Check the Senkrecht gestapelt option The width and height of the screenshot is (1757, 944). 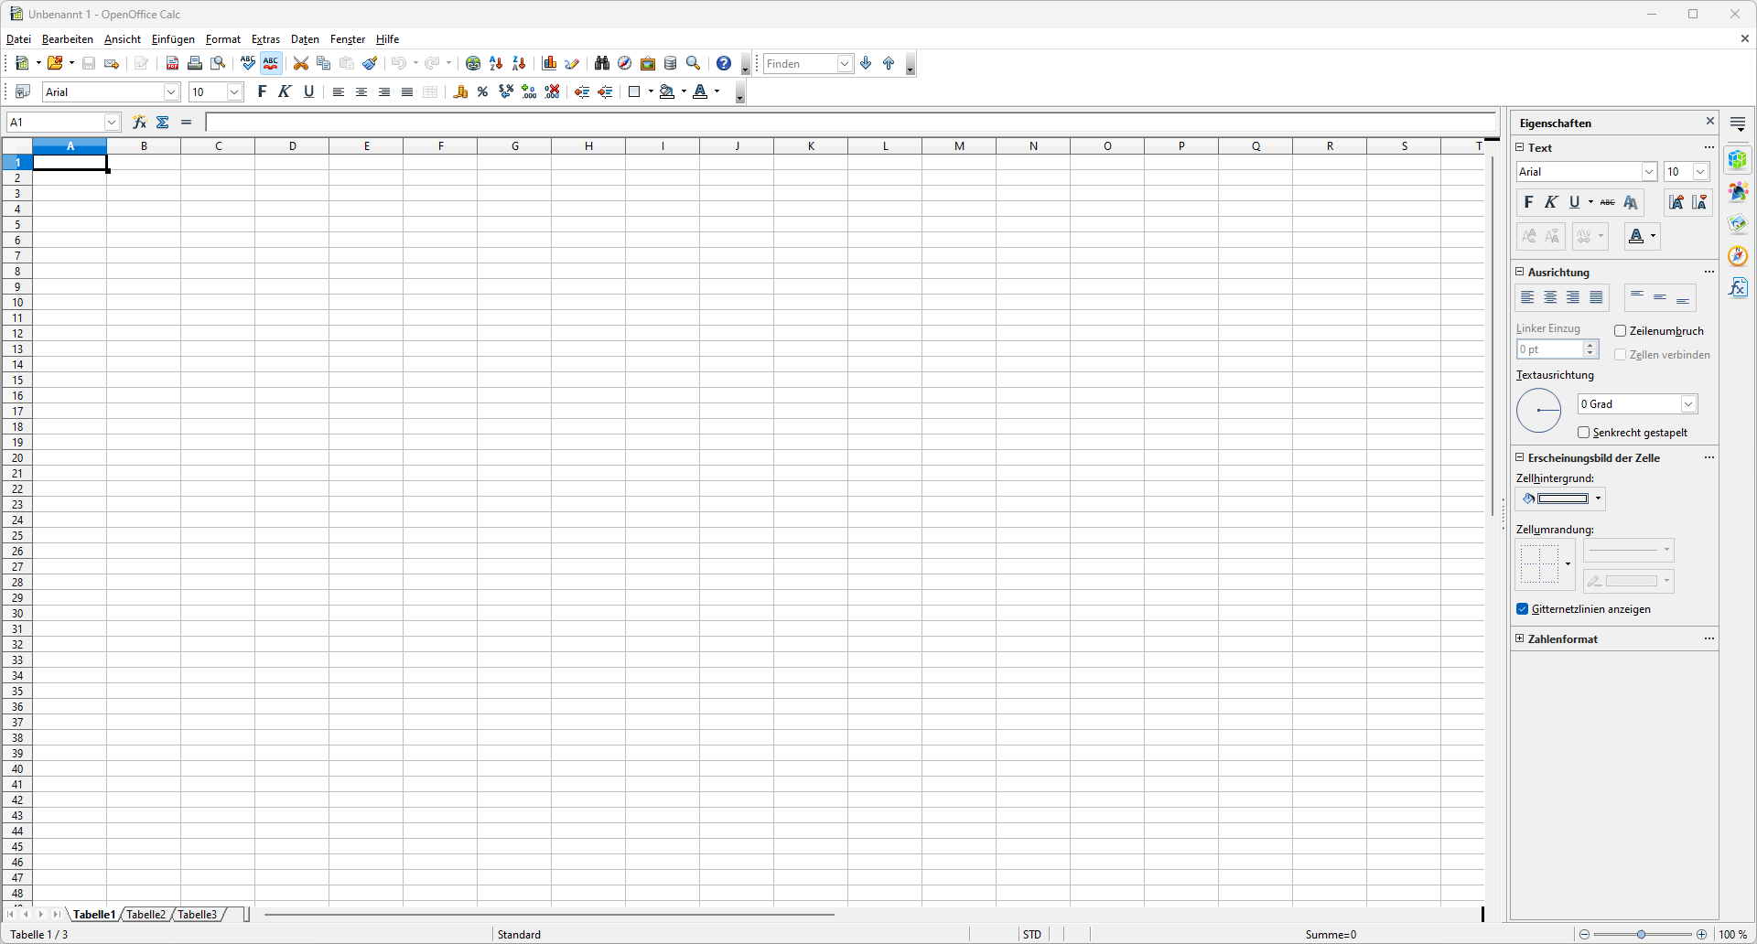point(1584,433)
